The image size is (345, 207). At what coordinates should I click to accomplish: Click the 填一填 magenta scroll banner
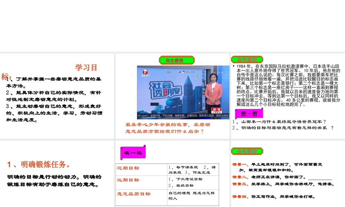[133, 152]
